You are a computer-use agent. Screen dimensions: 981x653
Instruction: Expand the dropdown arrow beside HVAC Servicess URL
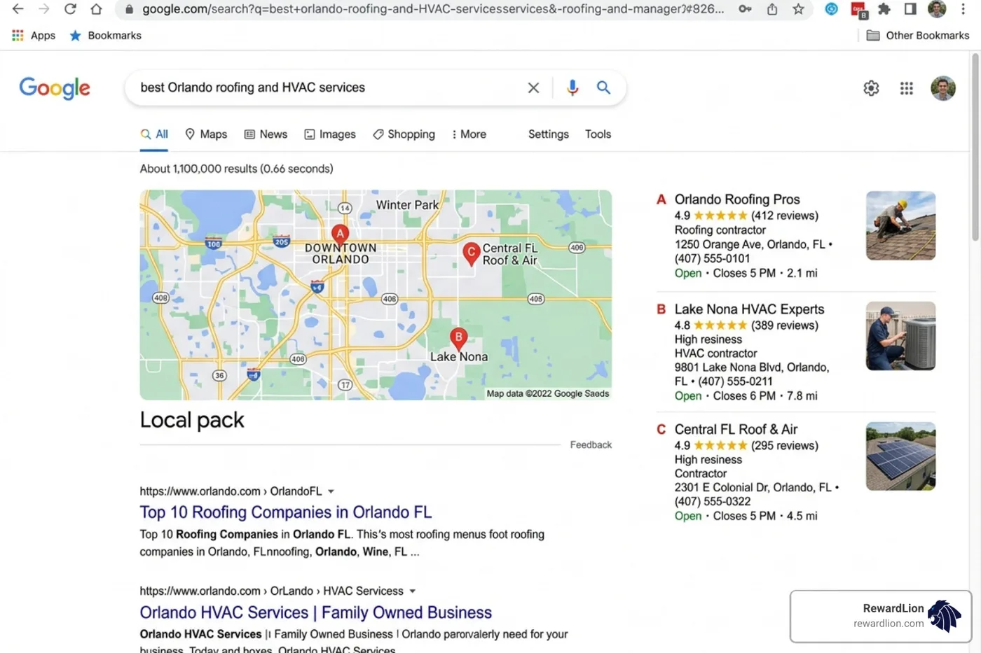[x=412, y=591]
